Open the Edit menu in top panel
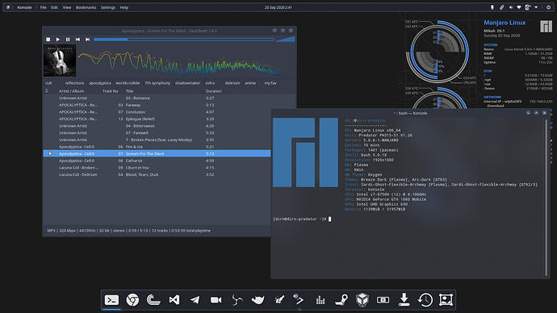This screenshot has width=557, height=313. (54, 7)
